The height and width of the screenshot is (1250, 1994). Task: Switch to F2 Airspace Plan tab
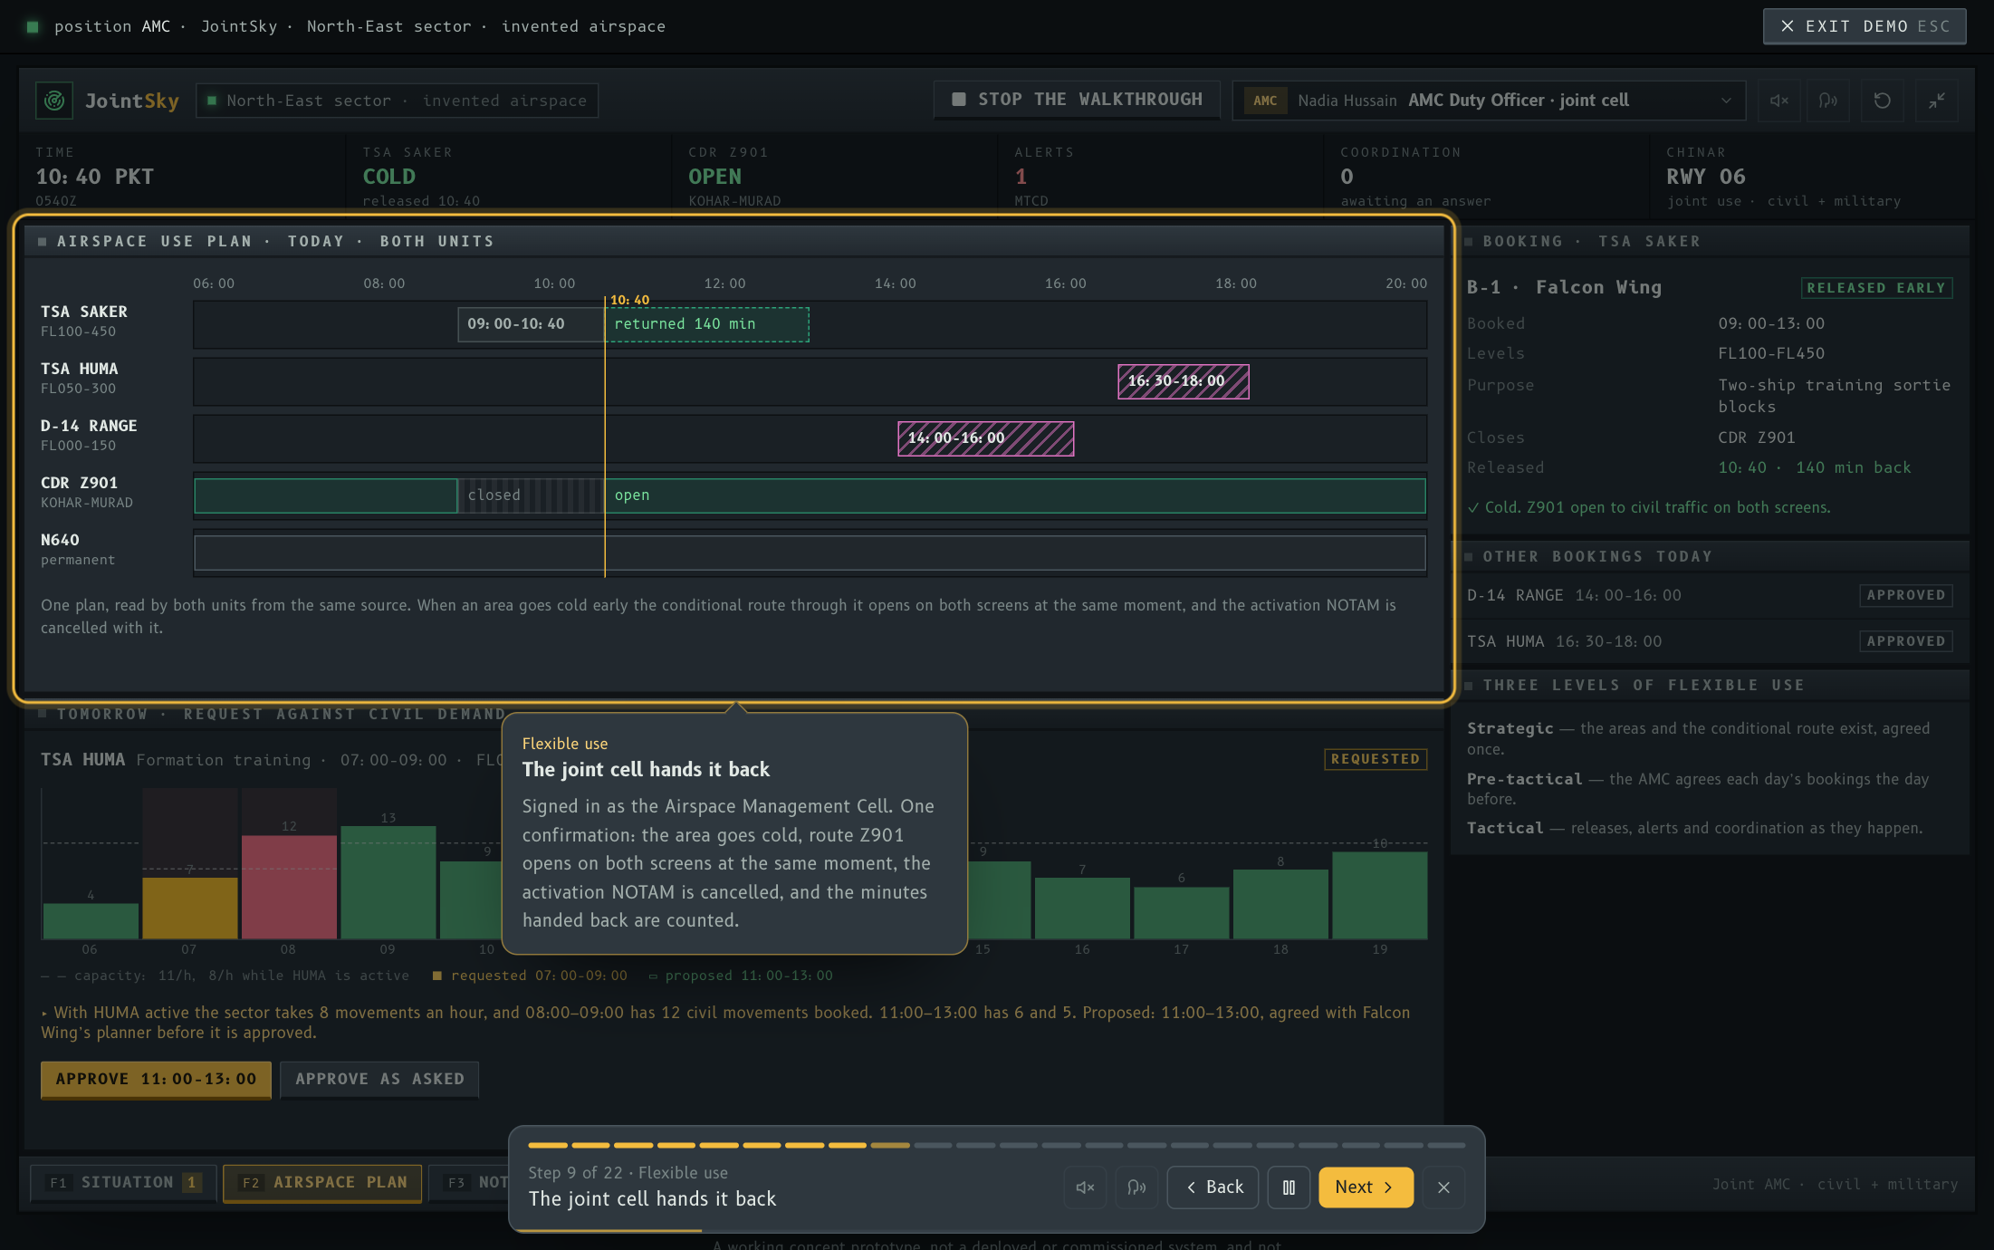[322, 1182]
